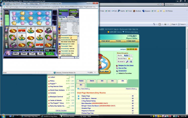Click the My Account link
The width and height of the screenshot is (188, 118).
124,29
